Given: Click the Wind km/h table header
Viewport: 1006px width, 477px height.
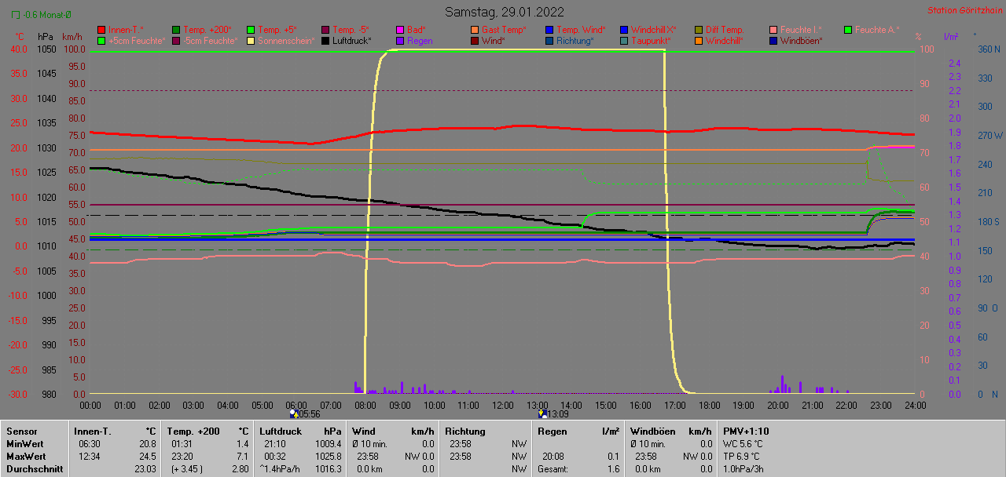Looking at the screenshot, I should (x=394, y=431).
